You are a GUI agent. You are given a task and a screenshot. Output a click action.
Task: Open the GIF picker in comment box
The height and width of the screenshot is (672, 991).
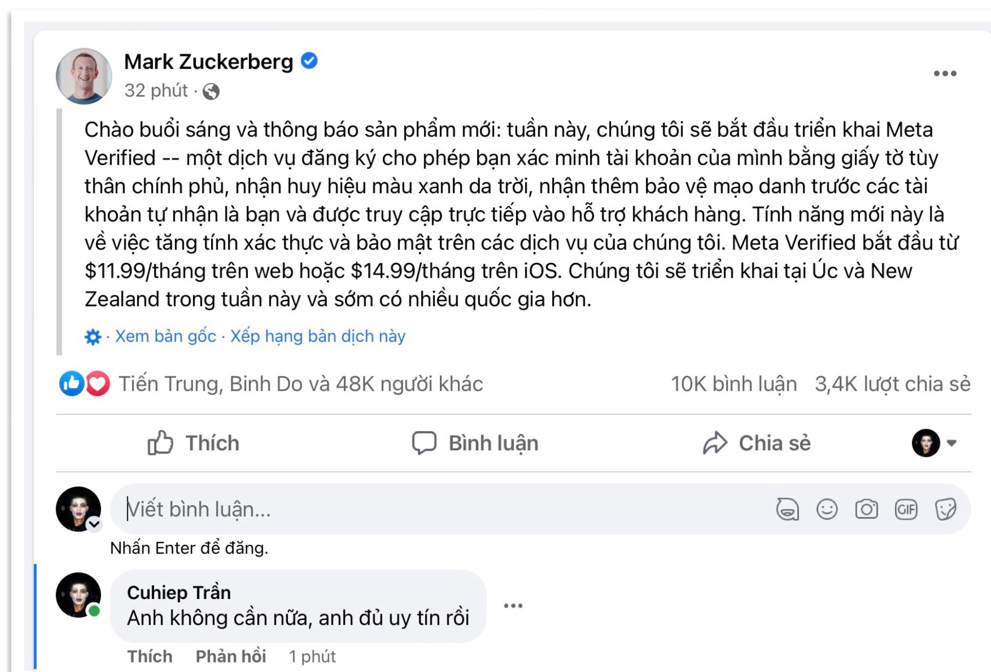pos(905,509)
